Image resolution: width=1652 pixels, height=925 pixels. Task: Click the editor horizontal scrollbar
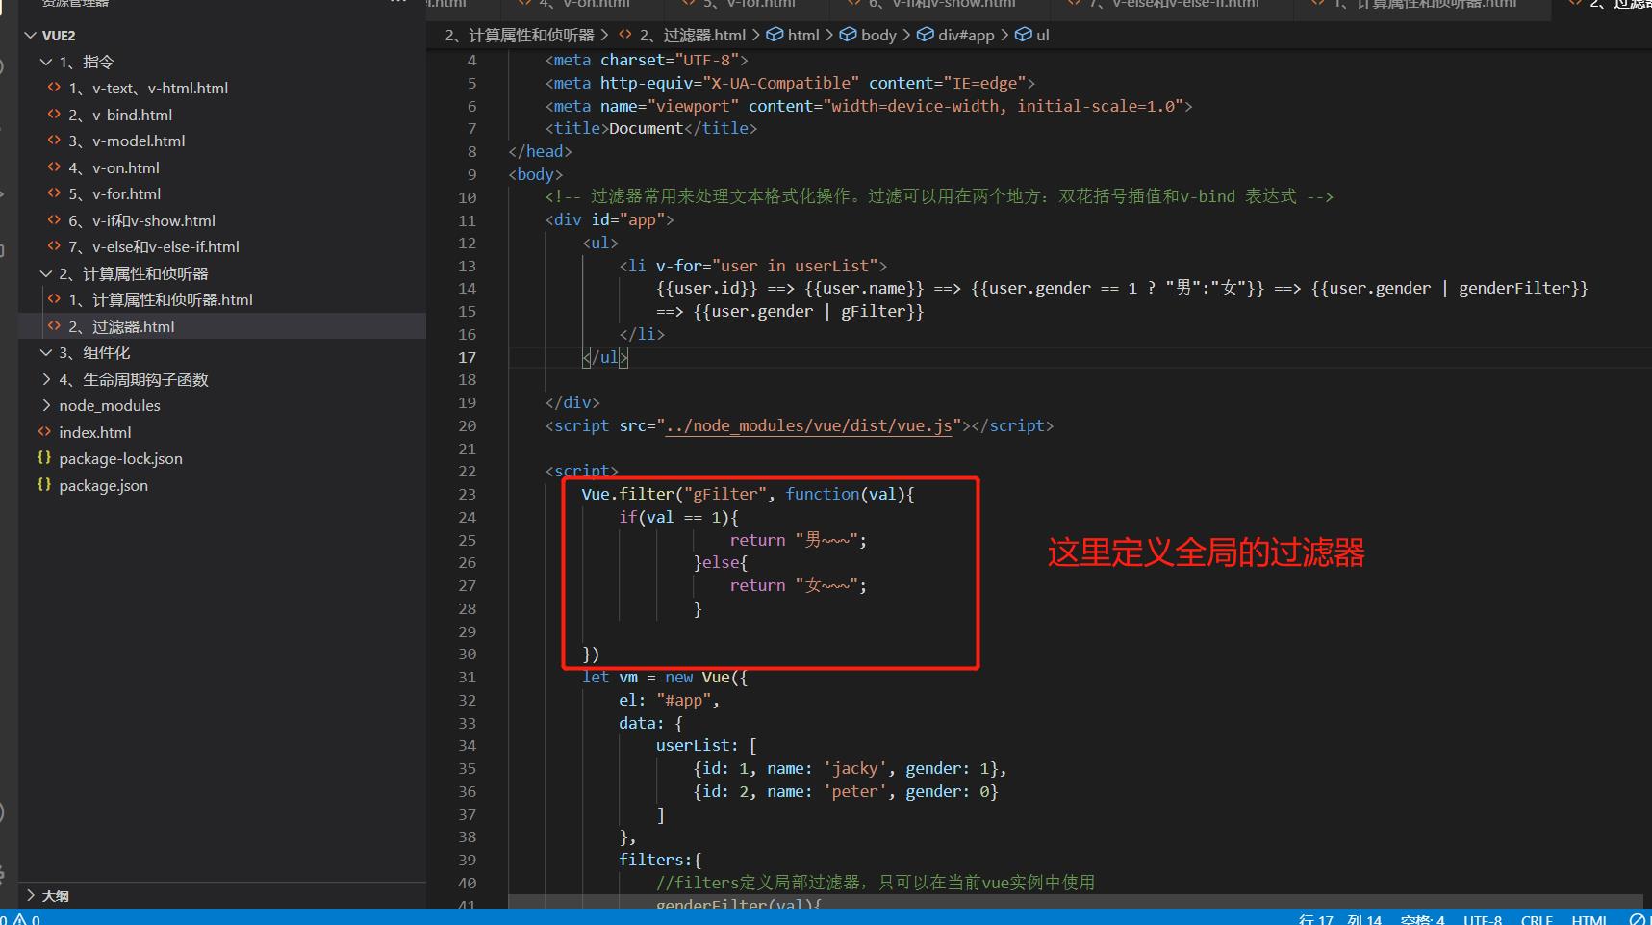(x=1075, y=901)
